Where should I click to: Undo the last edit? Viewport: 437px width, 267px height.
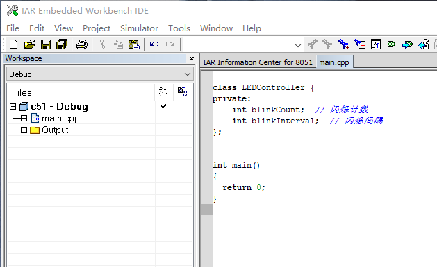[x=154, y=44]
